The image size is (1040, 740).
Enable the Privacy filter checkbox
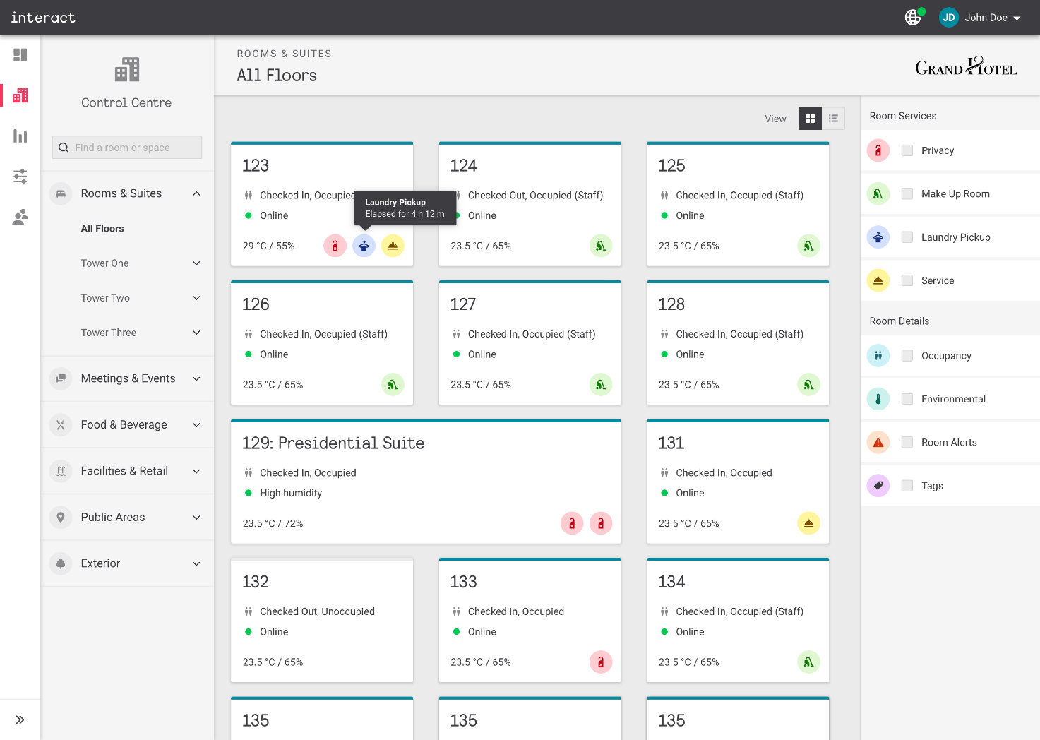907,150
